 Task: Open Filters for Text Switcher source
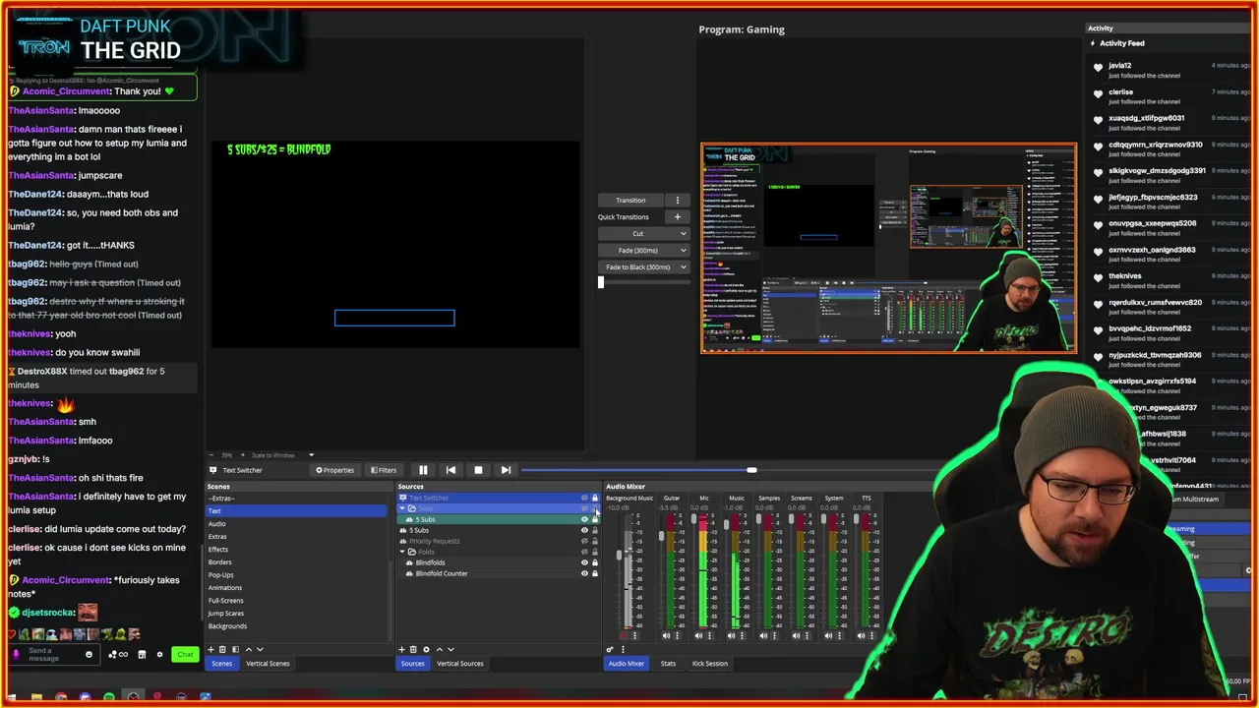[x=384, y=470]
